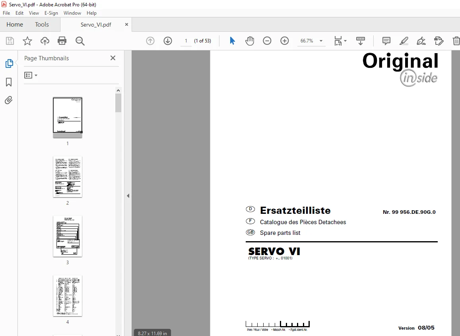Click the thumbnails scrollbar handle
Viewport: 460px width, 336px height.
[118, 103]
